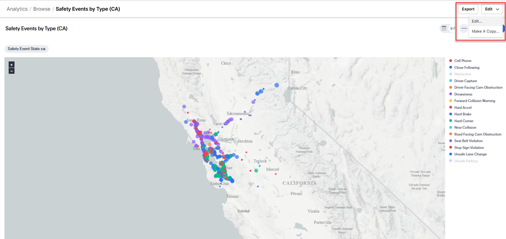The width and height of the screenshot is (506, 239).
Task: Toggle Hard Brake series in legend
Action: point(460,114)
